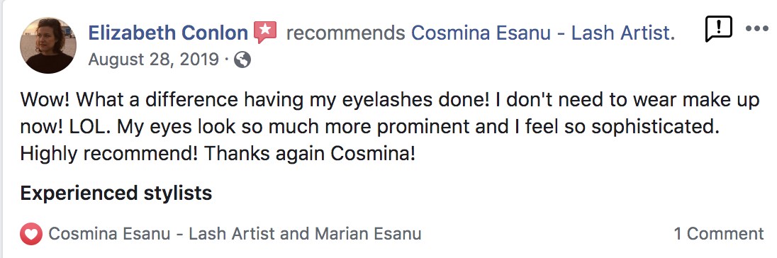Open Elizabeth Conlon's profile picture
The width and height of the screenshot is (777, 258).
click(48, 45)
